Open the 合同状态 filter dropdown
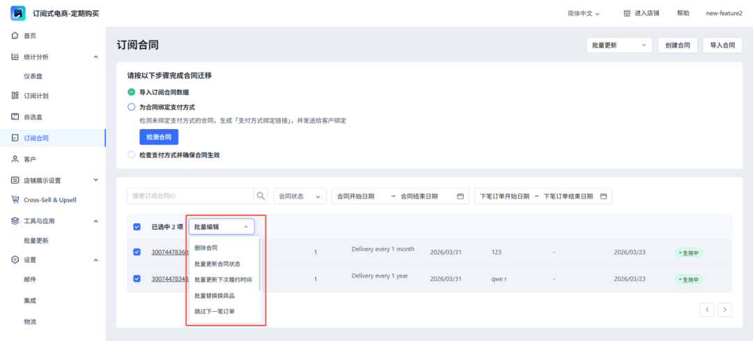 tap(300, 197)
